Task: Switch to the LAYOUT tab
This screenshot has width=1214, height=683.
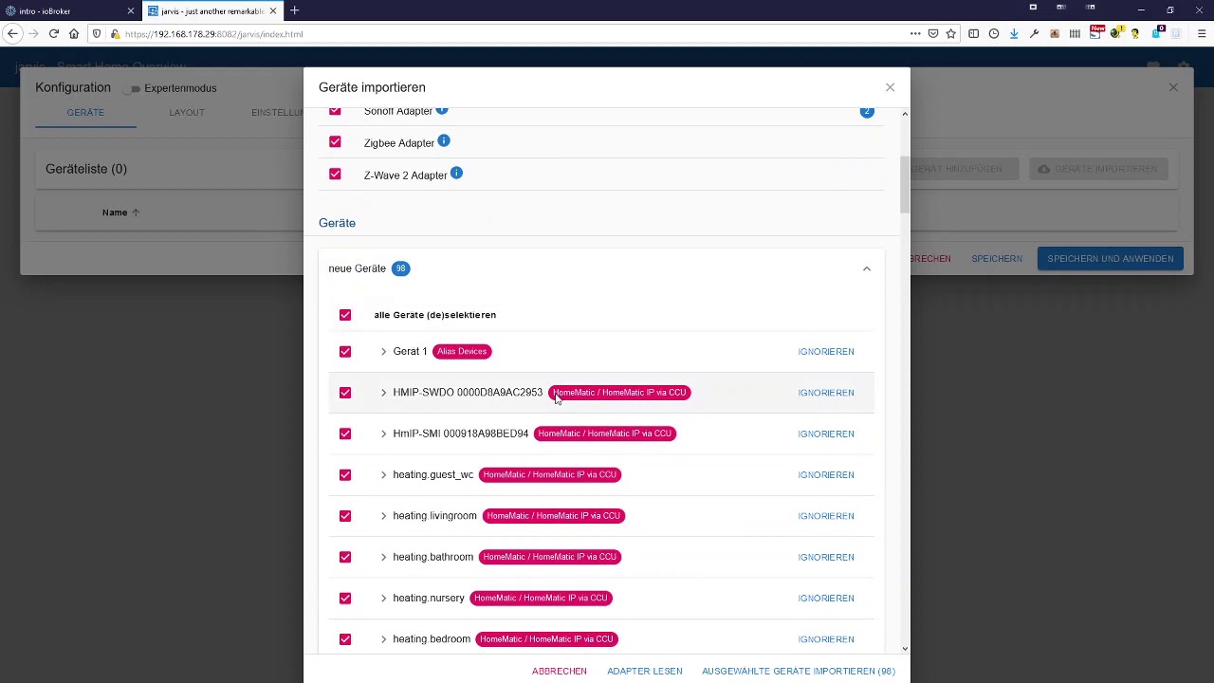Action: pyautogui.click(x=187, y=112)
